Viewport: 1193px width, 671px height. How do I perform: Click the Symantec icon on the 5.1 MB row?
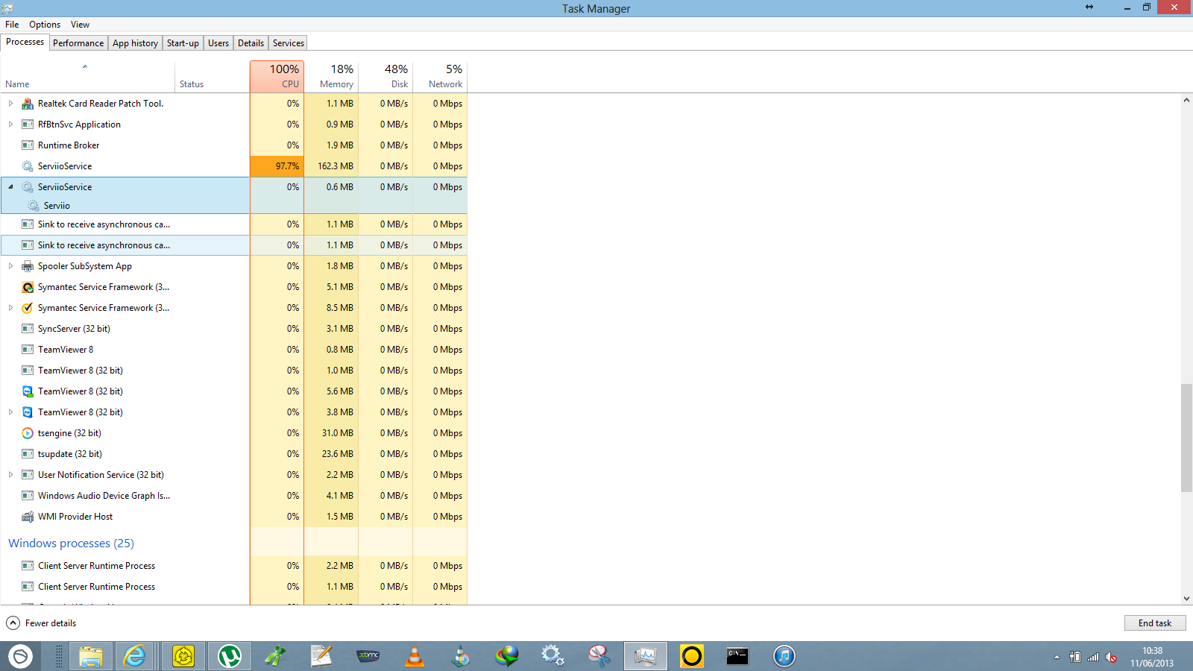[28, 287]
